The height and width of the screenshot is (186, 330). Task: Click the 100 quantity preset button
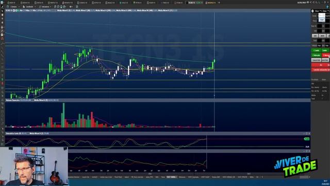point(315,36)
